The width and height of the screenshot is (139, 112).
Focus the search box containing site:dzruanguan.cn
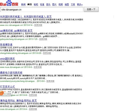42,9
